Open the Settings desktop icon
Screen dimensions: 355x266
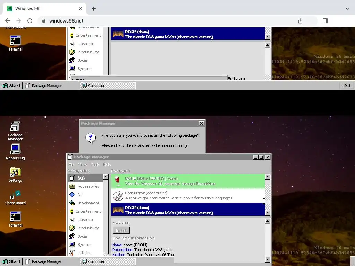15,175
